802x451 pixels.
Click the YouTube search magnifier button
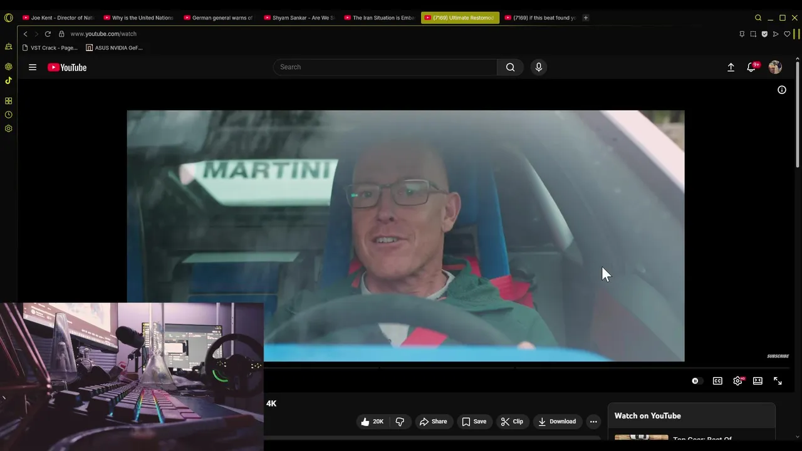[510, 67]
